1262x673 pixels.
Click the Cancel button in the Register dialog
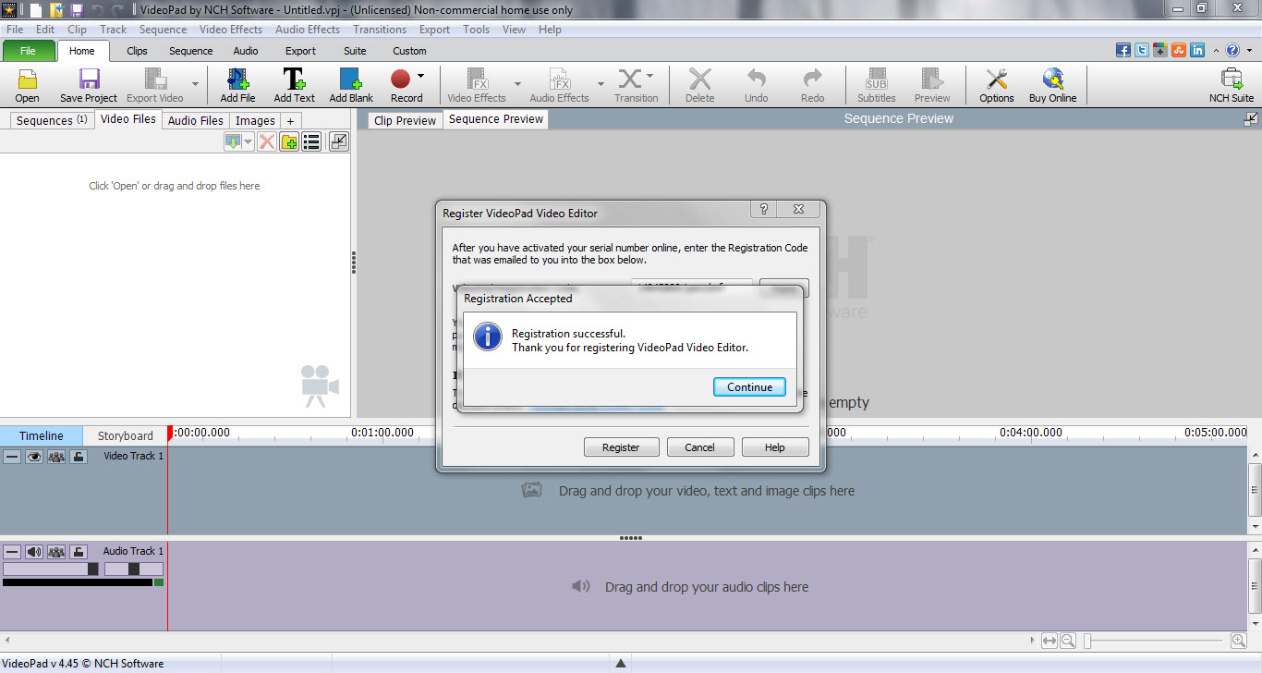coord(699,447)
